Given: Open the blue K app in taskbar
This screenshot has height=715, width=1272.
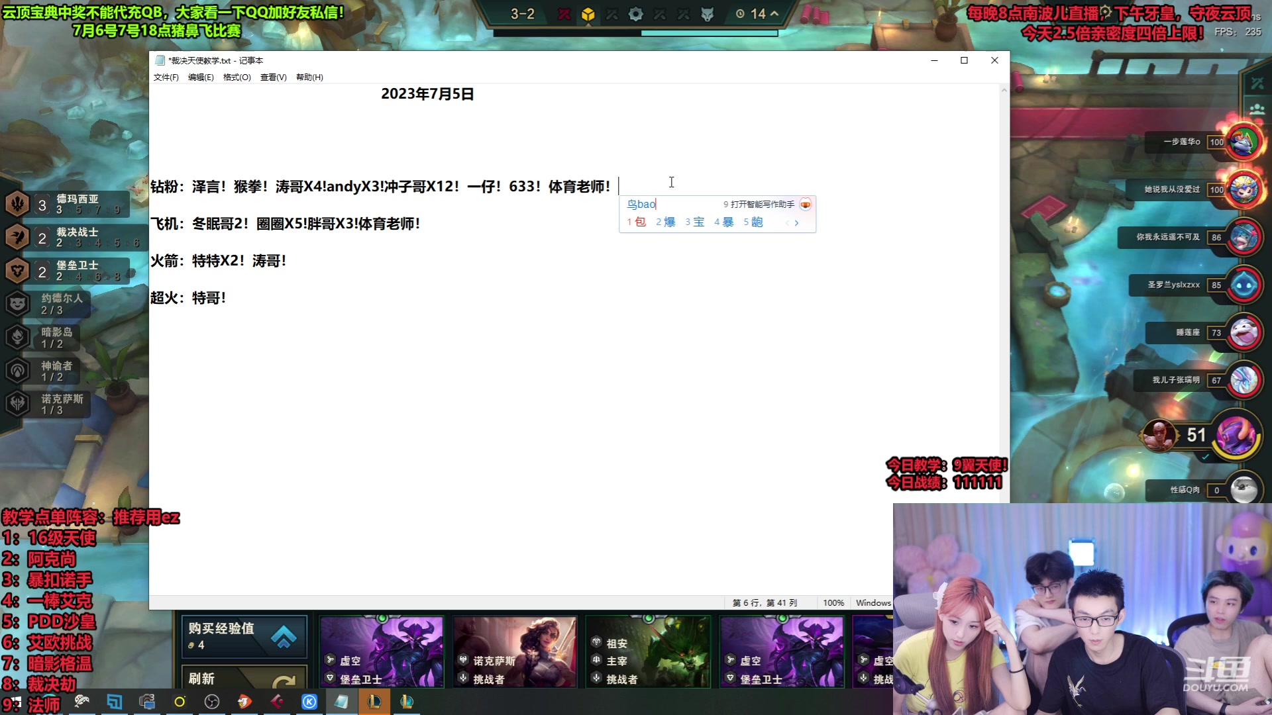Looking at the screenshot, I should tap(309, 702).
